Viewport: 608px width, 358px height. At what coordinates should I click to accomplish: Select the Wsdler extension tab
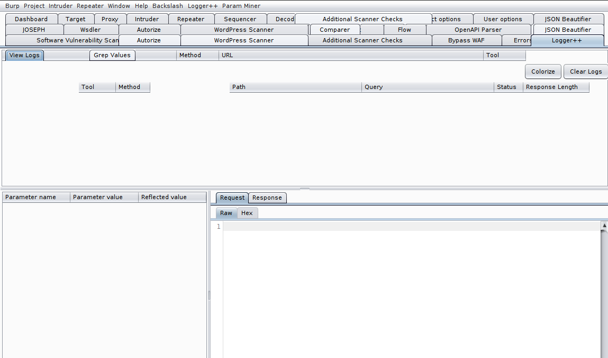point(90,30)
